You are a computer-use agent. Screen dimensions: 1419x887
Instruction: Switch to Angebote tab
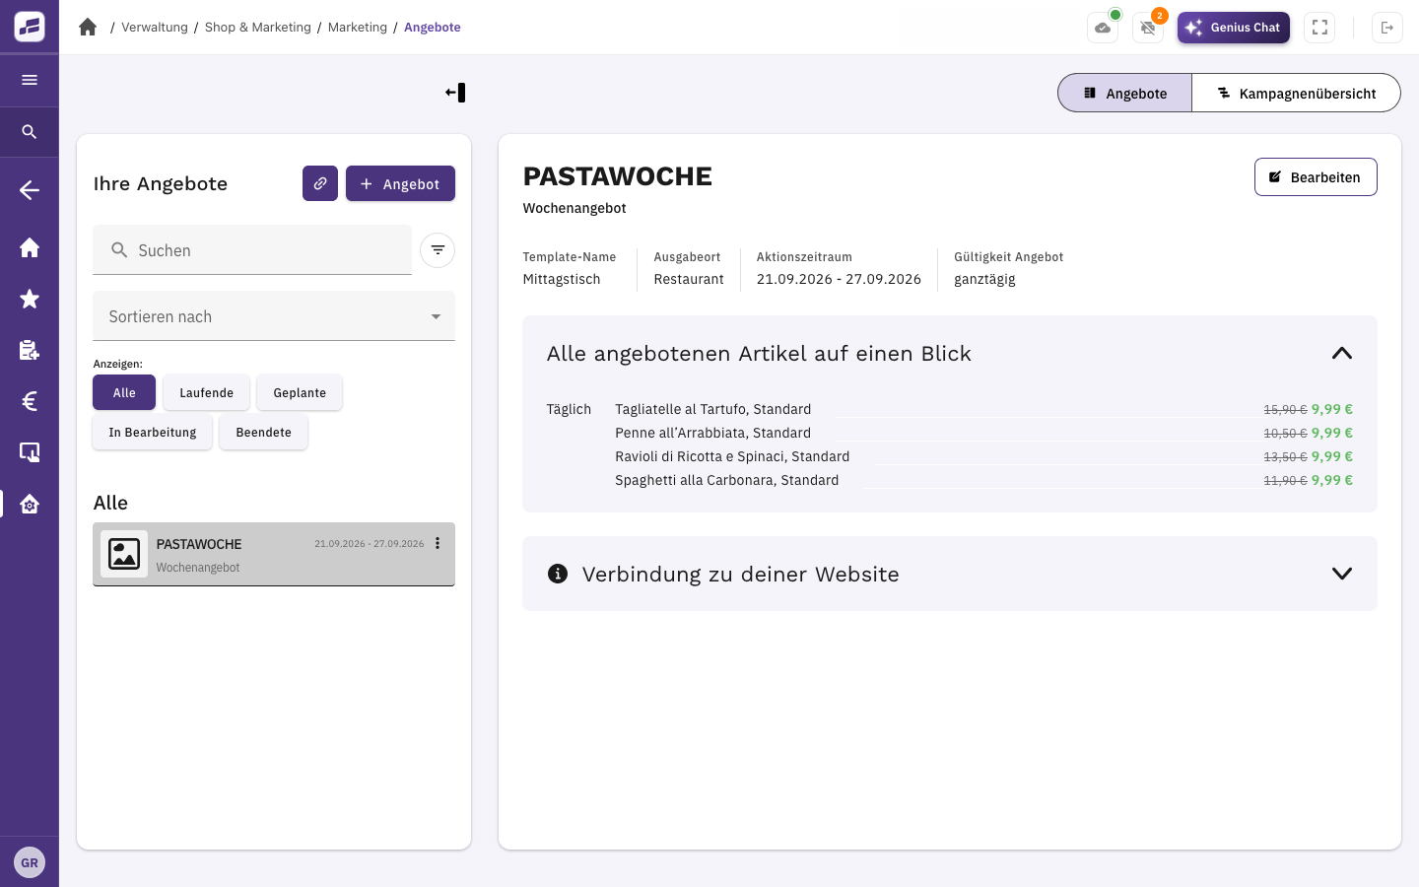[1125, 93]
